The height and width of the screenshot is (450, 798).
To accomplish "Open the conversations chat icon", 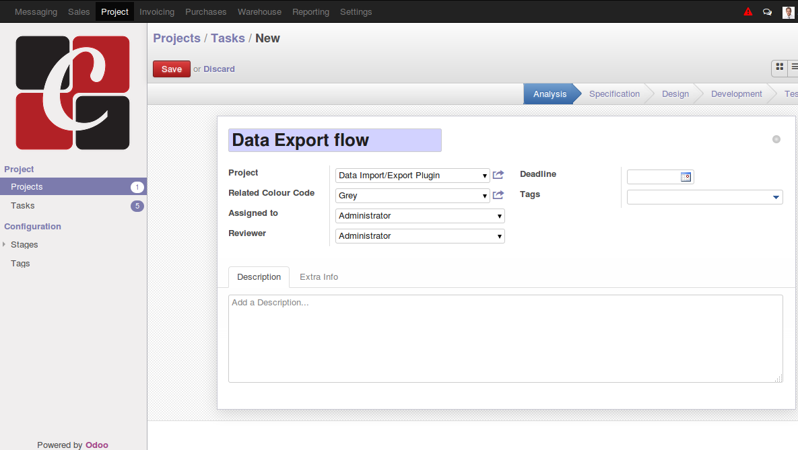I will pos(767,11).
